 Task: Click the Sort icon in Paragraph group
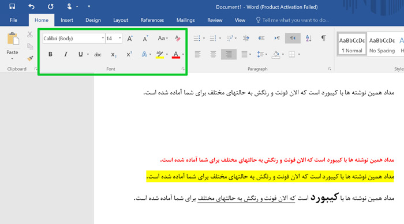pos(308,39)
